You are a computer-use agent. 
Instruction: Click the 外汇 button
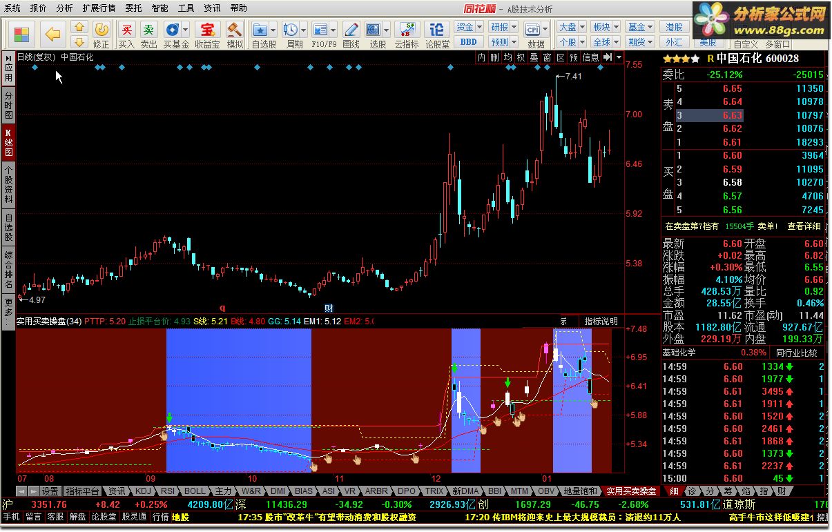click(x=675, y=41)
